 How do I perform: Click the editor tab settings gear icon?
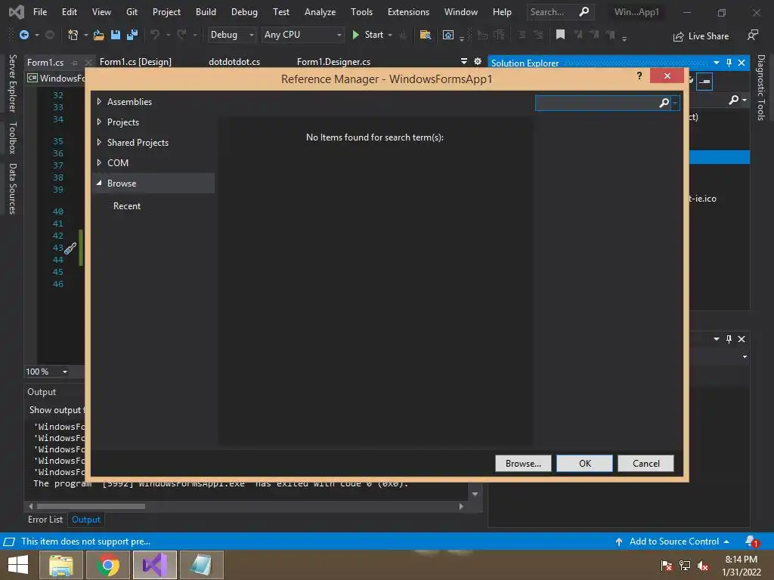[x=478, y=61]
